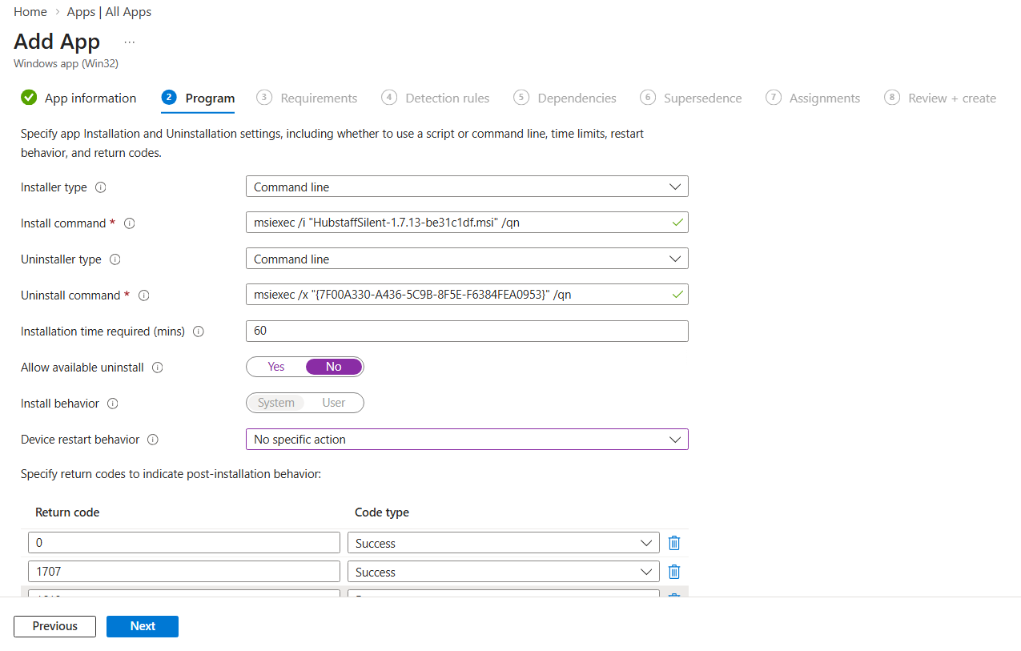1021x651 pixels.
Task: Click info icon next to Device restart behavior
Action: click(153, 440)
